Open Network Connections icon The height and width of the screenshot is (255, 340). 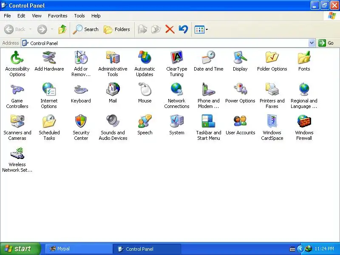click(x=176, y=90)
